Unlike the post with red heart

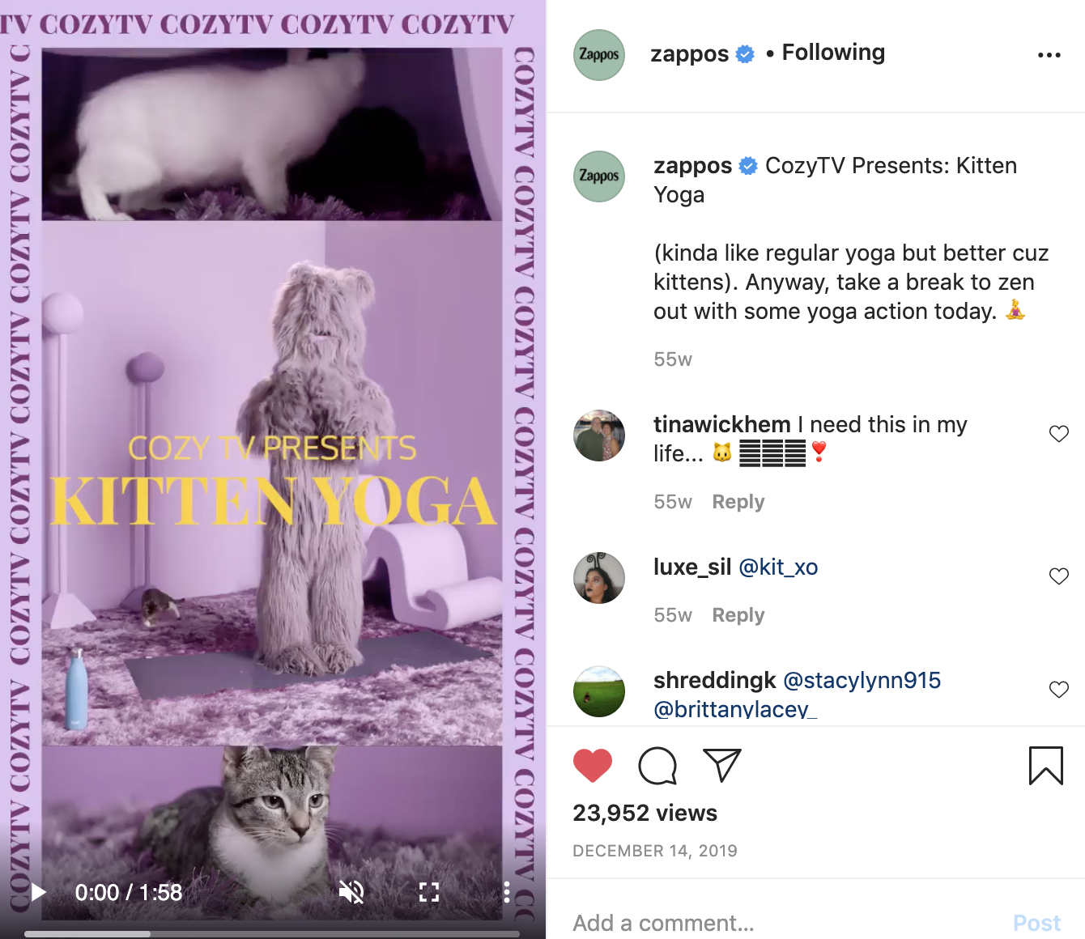pos(593,766)
